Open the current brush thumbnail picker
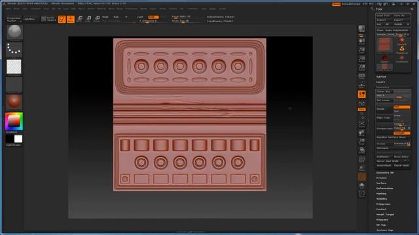The width and height of the screenshot is (419, 235). click(14, 32)
